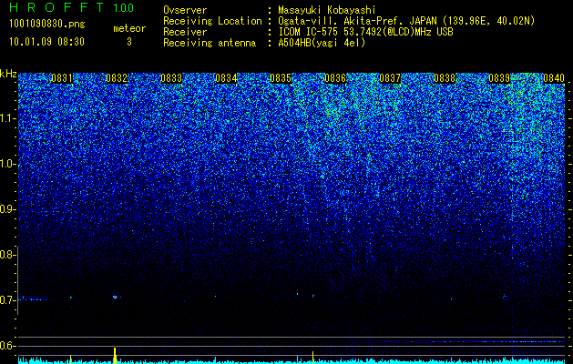Click the 0.8 frequency axis label
Image resolution: width=573 pixels, height=364 pixels.
[x=7, y=255]
